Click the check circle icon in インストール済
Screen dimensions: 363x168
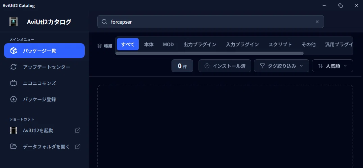point(207,66)
